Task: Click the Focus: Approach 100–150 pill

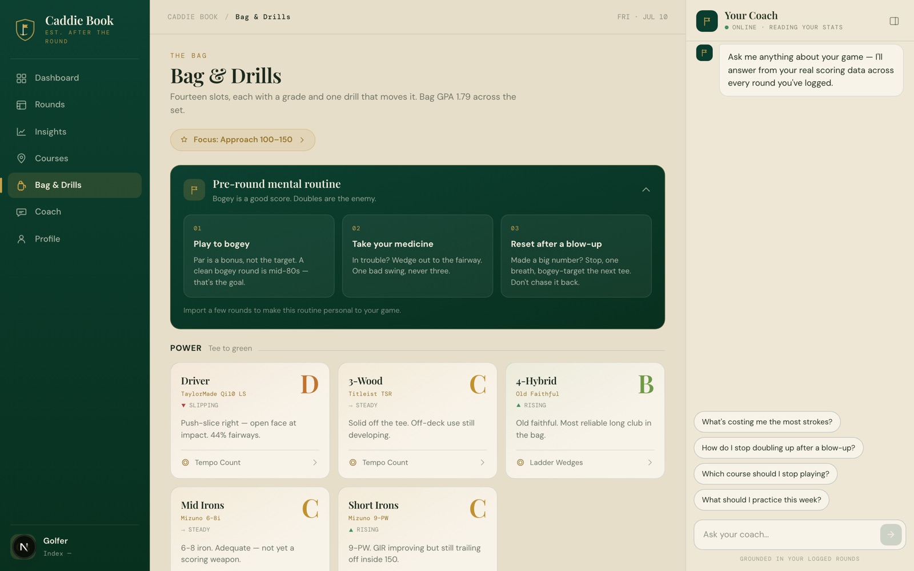Action: (242, 140)
